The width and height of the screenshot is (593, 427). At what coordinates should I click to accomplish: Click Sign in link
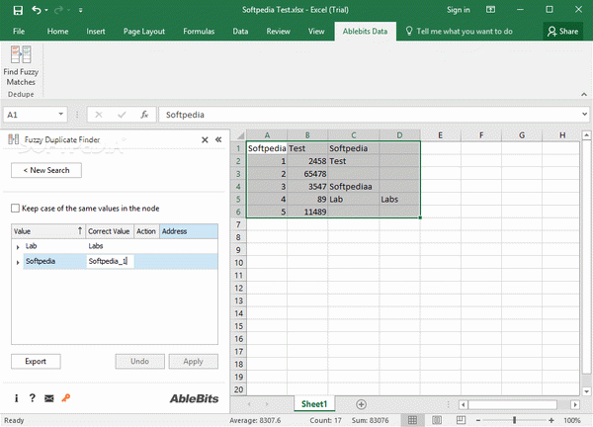(x=458, y=10)
